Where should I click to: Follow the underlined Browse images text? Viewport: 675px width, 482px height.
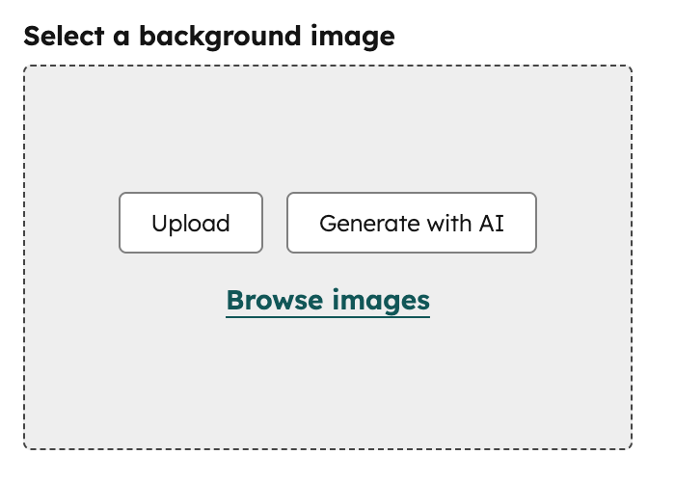click(328, 300)
